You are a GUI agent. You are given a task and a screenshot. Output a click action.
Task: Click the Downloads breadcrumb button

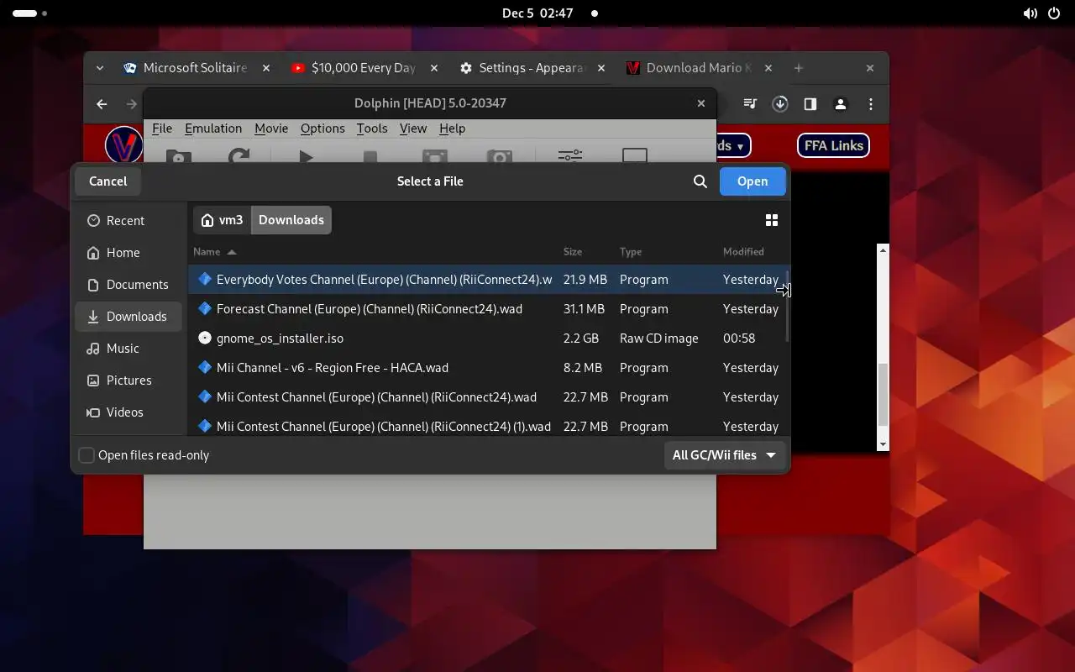point(291,220)
